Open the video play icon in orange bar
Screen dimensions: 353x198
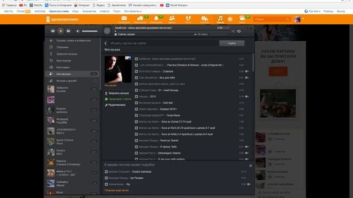[x=230, y=19]
